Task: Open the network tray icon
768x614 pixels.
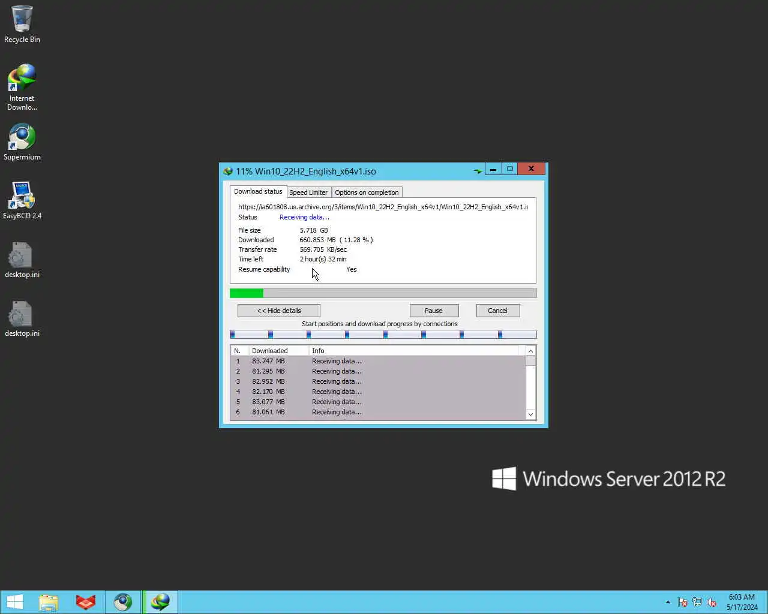Action: tap(697, 602)
